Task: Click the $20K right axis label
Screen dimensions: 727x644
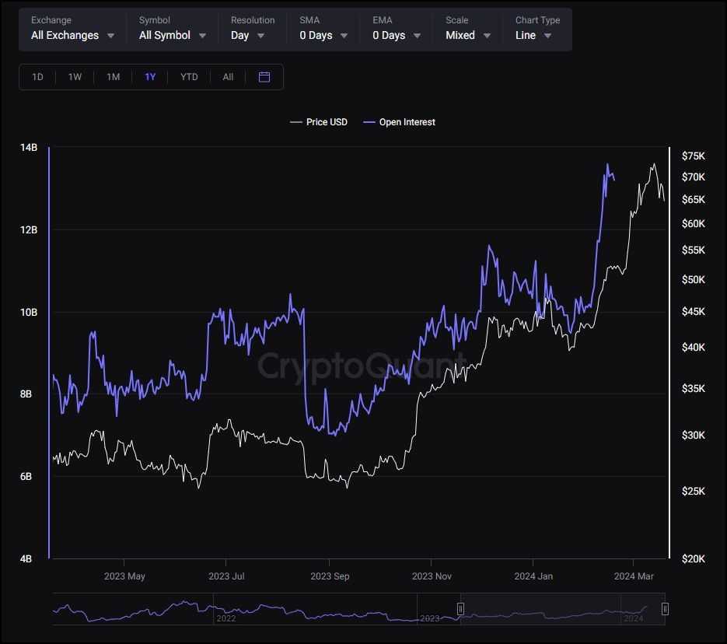Action: click(693, 559)
